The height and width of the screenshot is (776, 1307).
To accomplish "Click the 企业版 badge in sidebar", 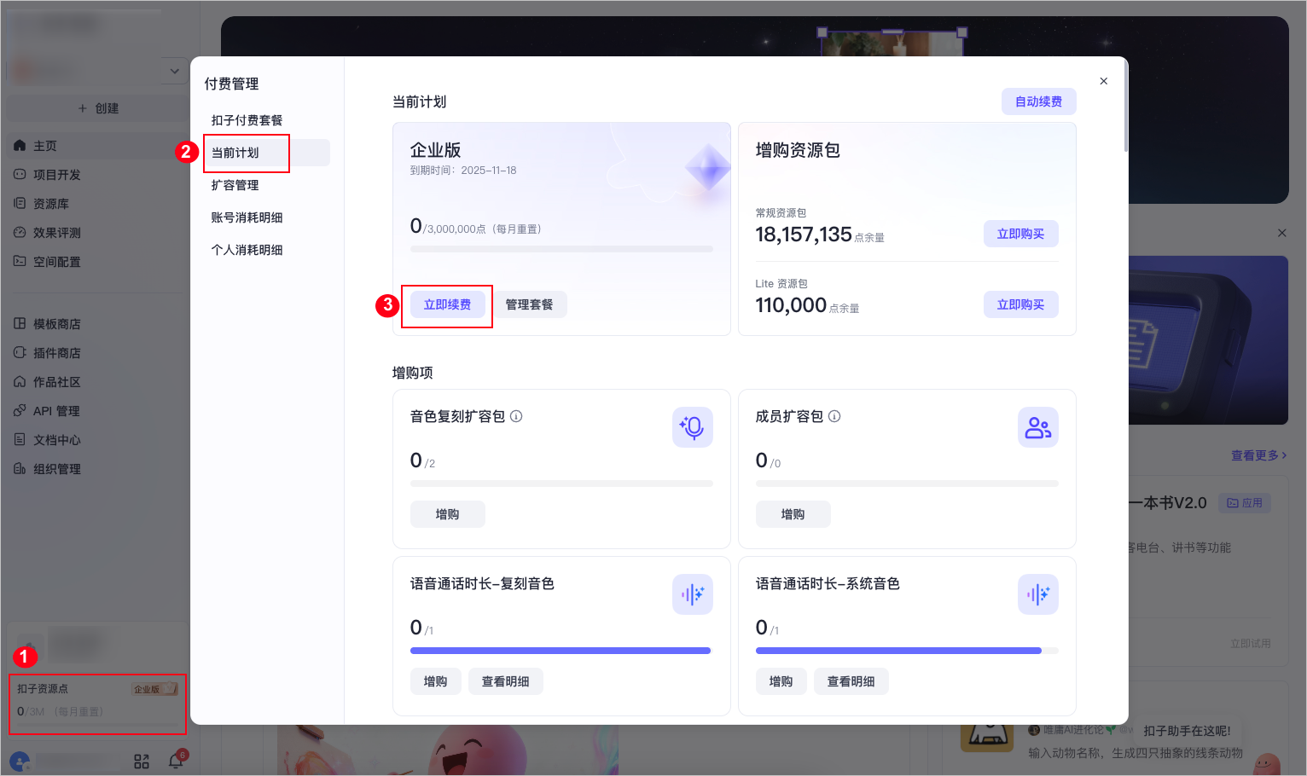I will point(154,689).
